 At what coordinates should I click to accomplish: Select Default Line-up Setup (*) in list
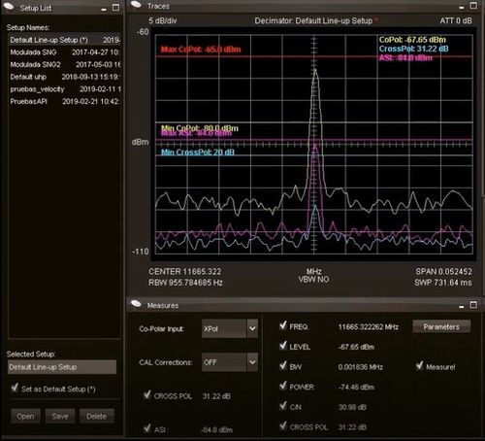(65, 40)
